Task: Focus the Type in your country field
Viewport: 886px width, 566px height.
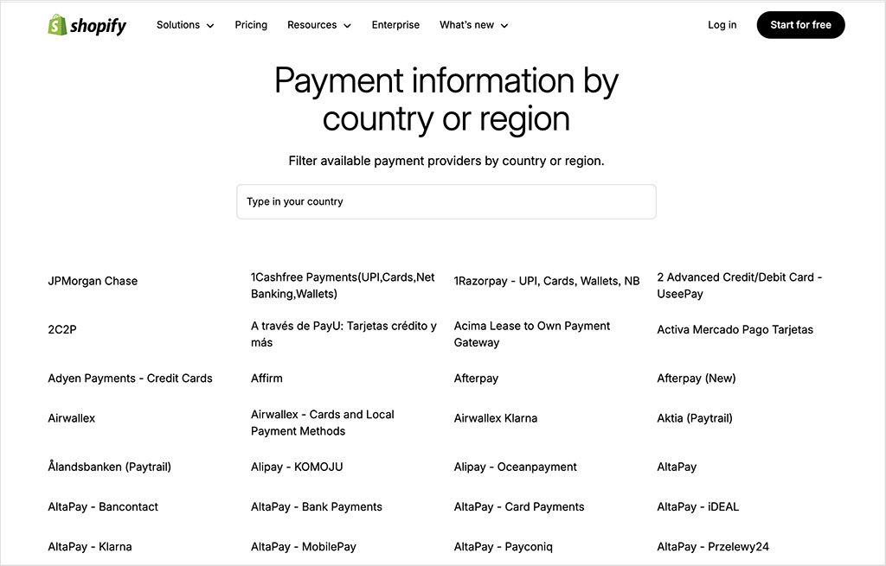Action: 446,201
